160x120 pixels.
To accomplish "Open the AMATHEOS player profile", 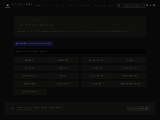I will 63,60.
